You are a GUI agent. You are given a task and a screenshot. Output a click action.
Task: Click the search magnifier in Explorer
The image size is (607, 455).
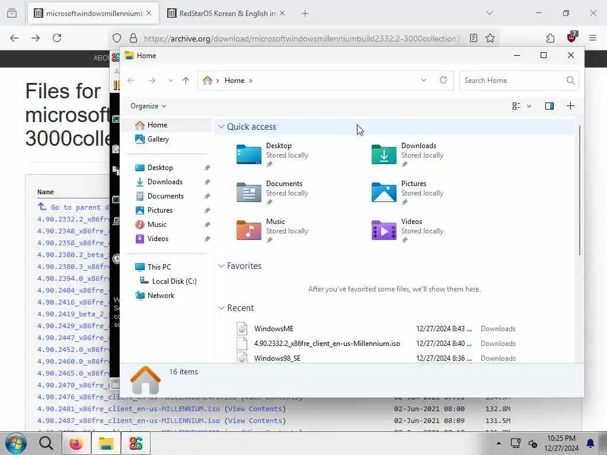570,81
